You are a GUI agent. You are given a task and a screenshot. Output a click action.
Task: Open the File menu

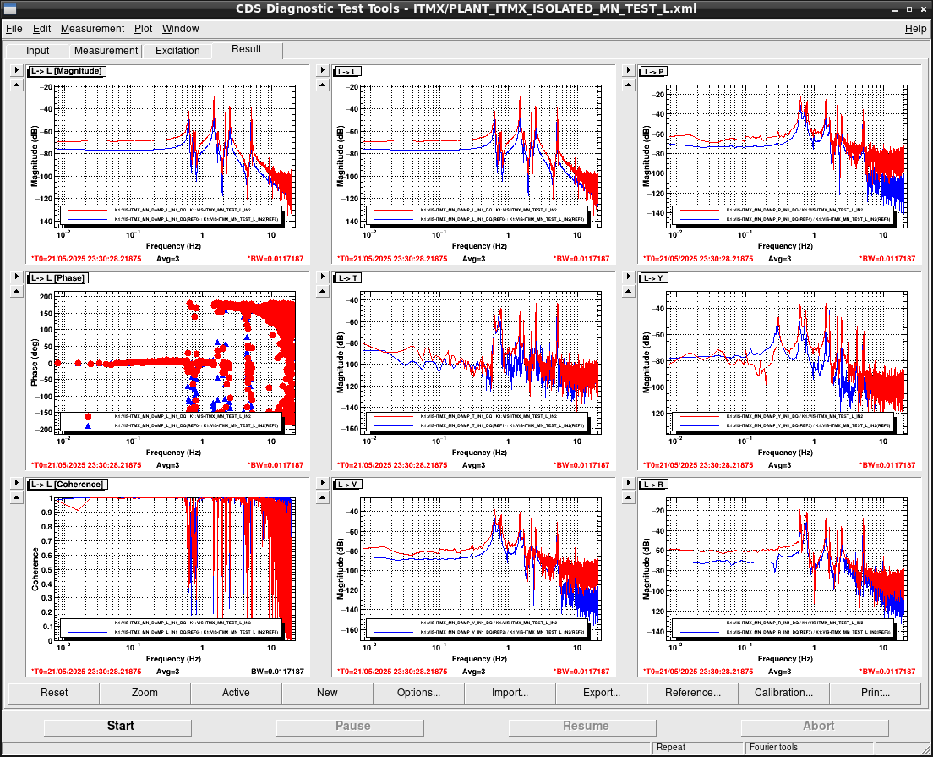pyautogui.click(x=14, y=29)
